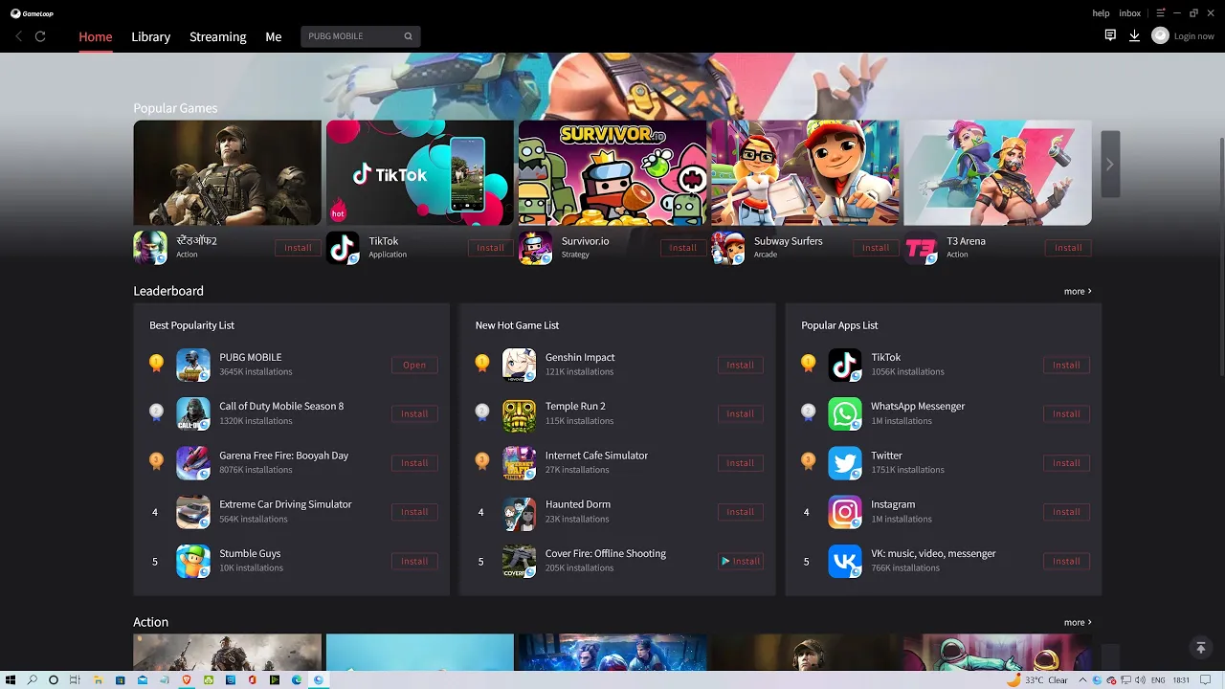Viewport: 1225px width, 689px height.
Task: Open Stumble Guys app icon
Action: [193, 561]
